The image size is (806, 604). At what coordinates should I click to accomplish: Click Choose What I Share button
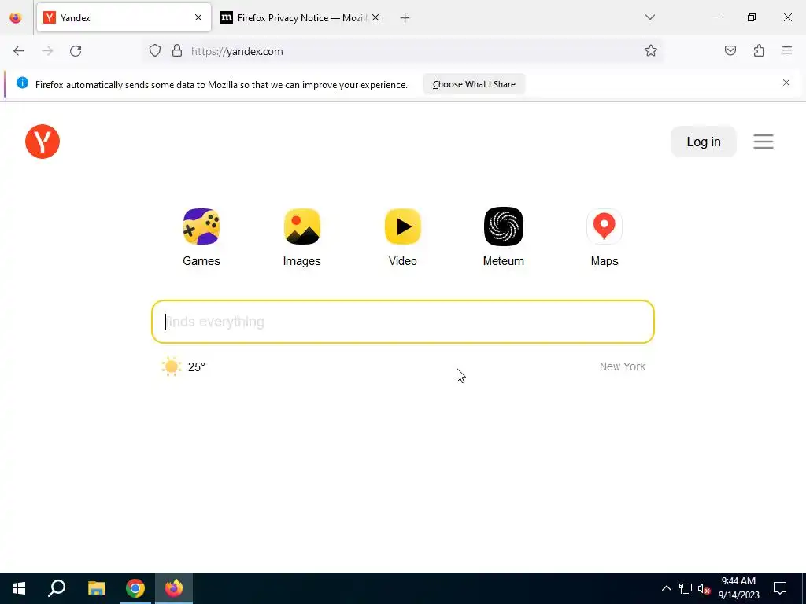point(474,84)
